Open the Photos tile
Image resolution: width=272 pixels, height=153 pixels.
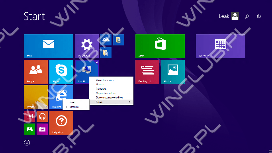[x=173, y=72]
